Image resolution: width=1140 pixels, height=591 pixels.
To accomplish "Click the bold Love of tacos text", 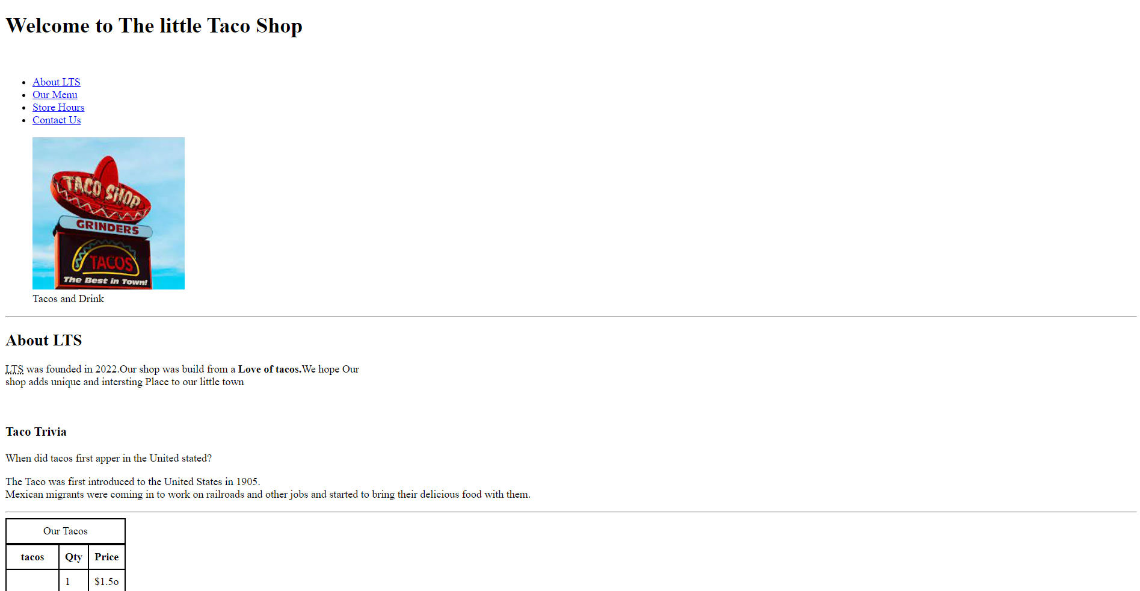I will click(270, 369).
